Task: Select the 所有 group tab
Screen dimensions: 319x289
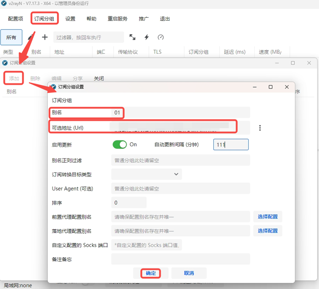Action: tap(11, 37)
